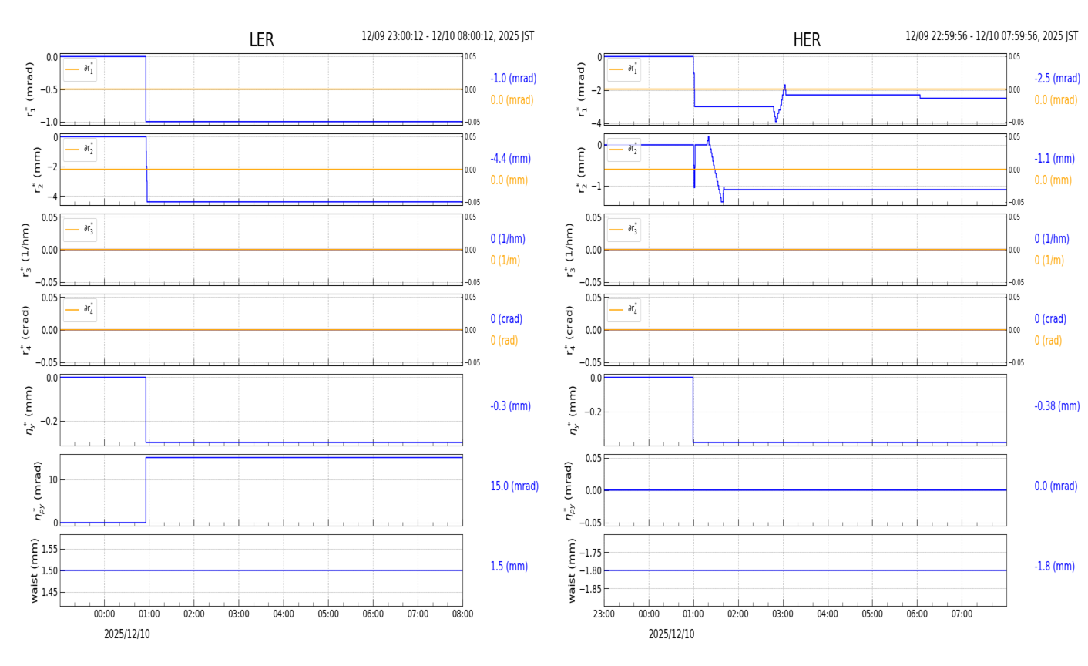Click blue 0.0 (mrad) beside HER η*py plot
Viewport: 1088px width, 666px height.
click(x=1056, y=486)
